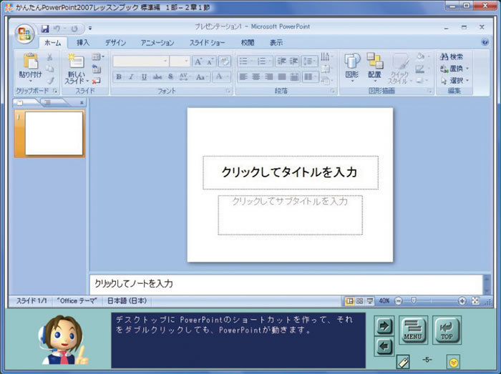The width and height of the screenshot is (501, 374).
Task: Click the zoom slider handle in status bar
Action: click(x=414, y=300)
